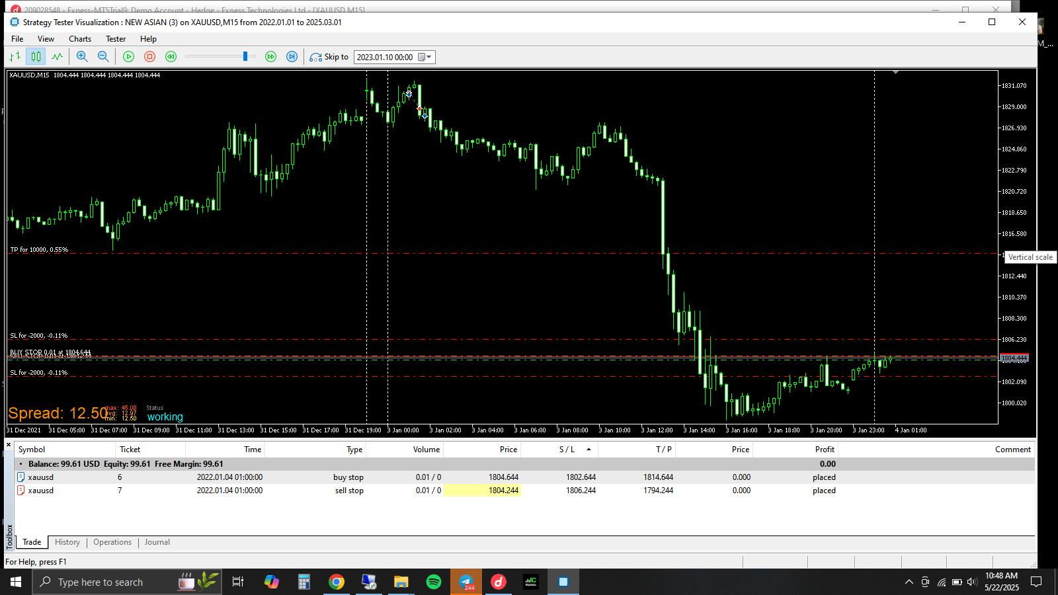Click the 1814.644 take profit value
Image resolution: width=1058 pixels, height=595 pixels.
(659, 477)
